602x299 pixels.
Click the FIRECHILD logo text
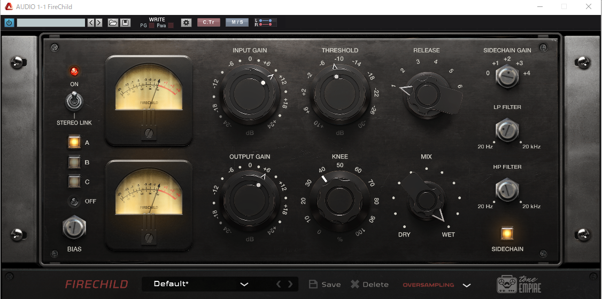point(96,285)
